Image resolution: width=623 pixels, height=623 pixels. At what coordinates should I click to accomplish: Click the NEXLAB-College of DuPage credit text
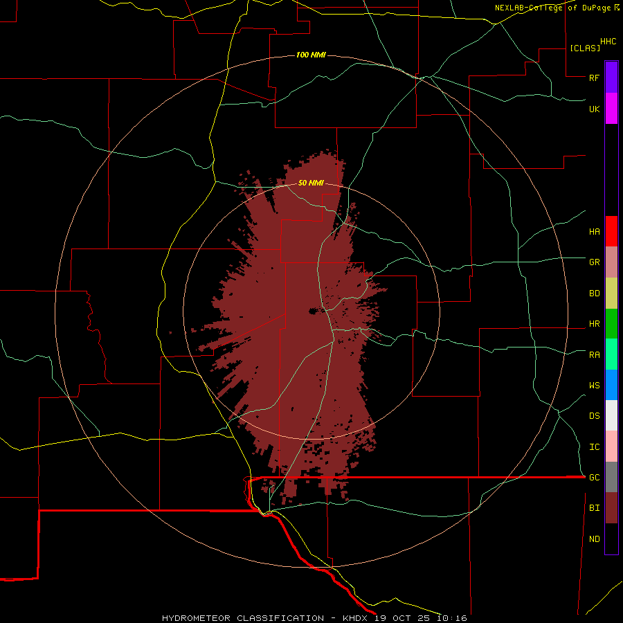[552, 8]
